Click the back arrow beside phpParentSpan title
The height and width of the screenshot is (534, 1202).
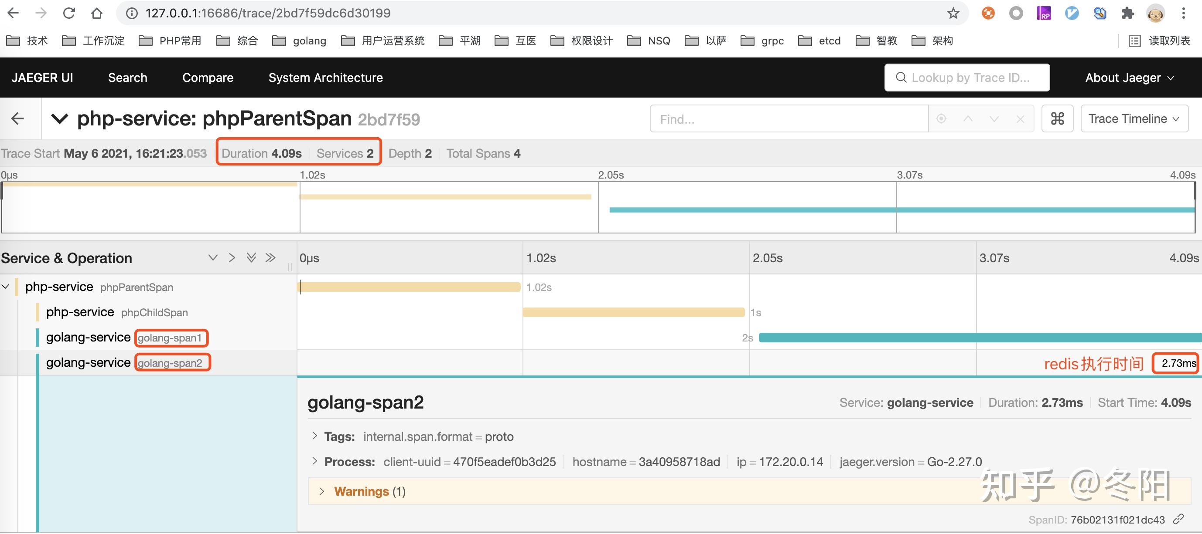[x=17, y=118]
